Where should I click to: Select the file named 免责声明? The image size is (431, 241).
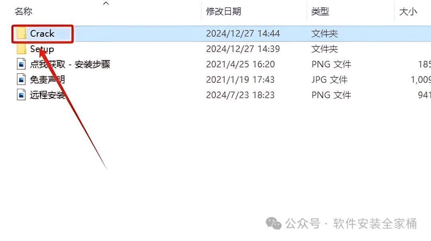click(47, 80)
